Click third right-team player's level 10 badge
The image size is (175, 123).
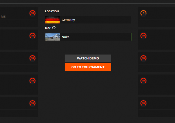143,58
